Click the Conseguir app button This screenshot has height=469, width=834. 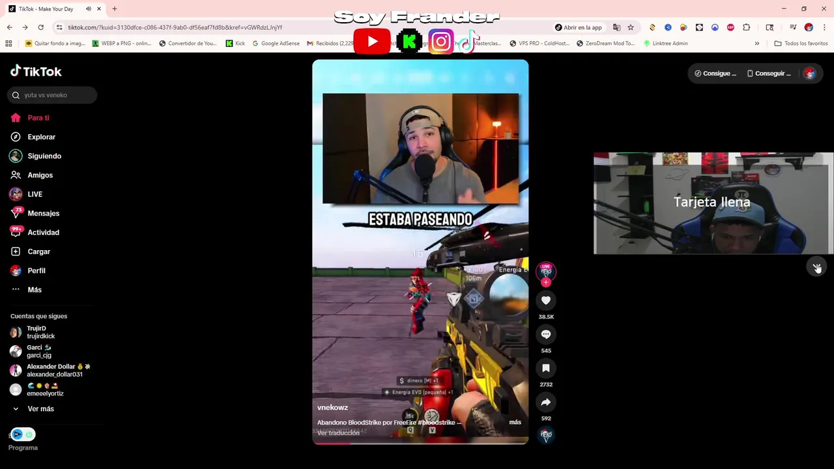[769, 74]
